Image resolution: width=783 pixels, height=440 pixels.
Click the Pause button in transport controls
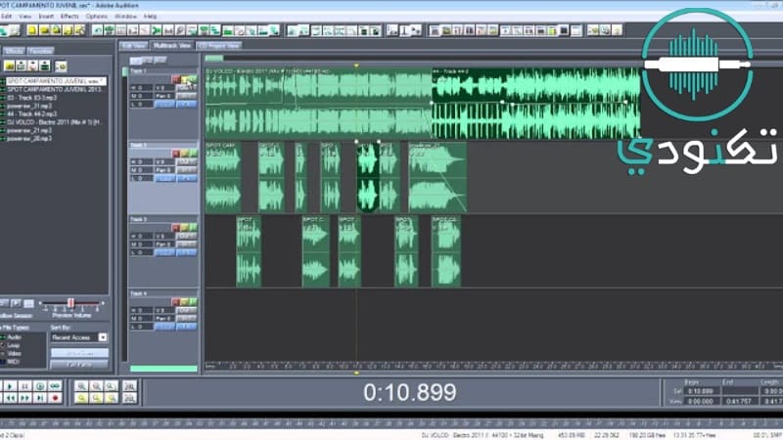tap(25, 386)
